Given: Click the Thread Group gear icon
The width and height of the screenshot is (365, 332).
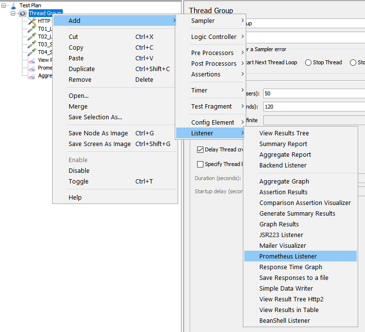Looking at the screenshot, I should pos(22,13).
